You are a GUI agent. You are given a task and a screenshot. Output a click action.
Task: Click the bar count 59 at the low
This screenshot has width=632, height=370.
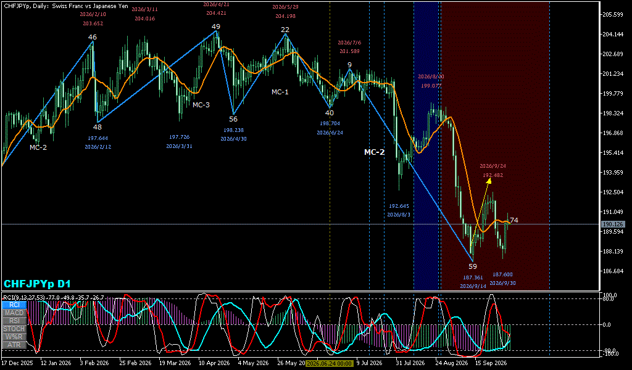(473, 266)
